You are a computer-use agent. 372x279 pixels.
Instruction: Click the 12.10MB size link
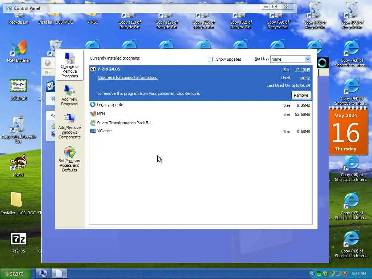(303, 70)
